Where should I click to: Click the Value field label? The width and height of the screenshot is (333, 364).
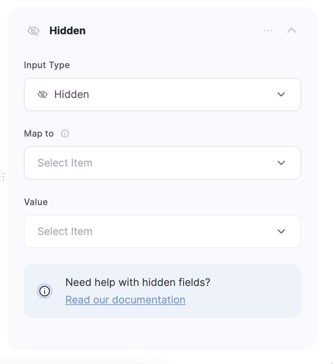click(x=35, y=202)
